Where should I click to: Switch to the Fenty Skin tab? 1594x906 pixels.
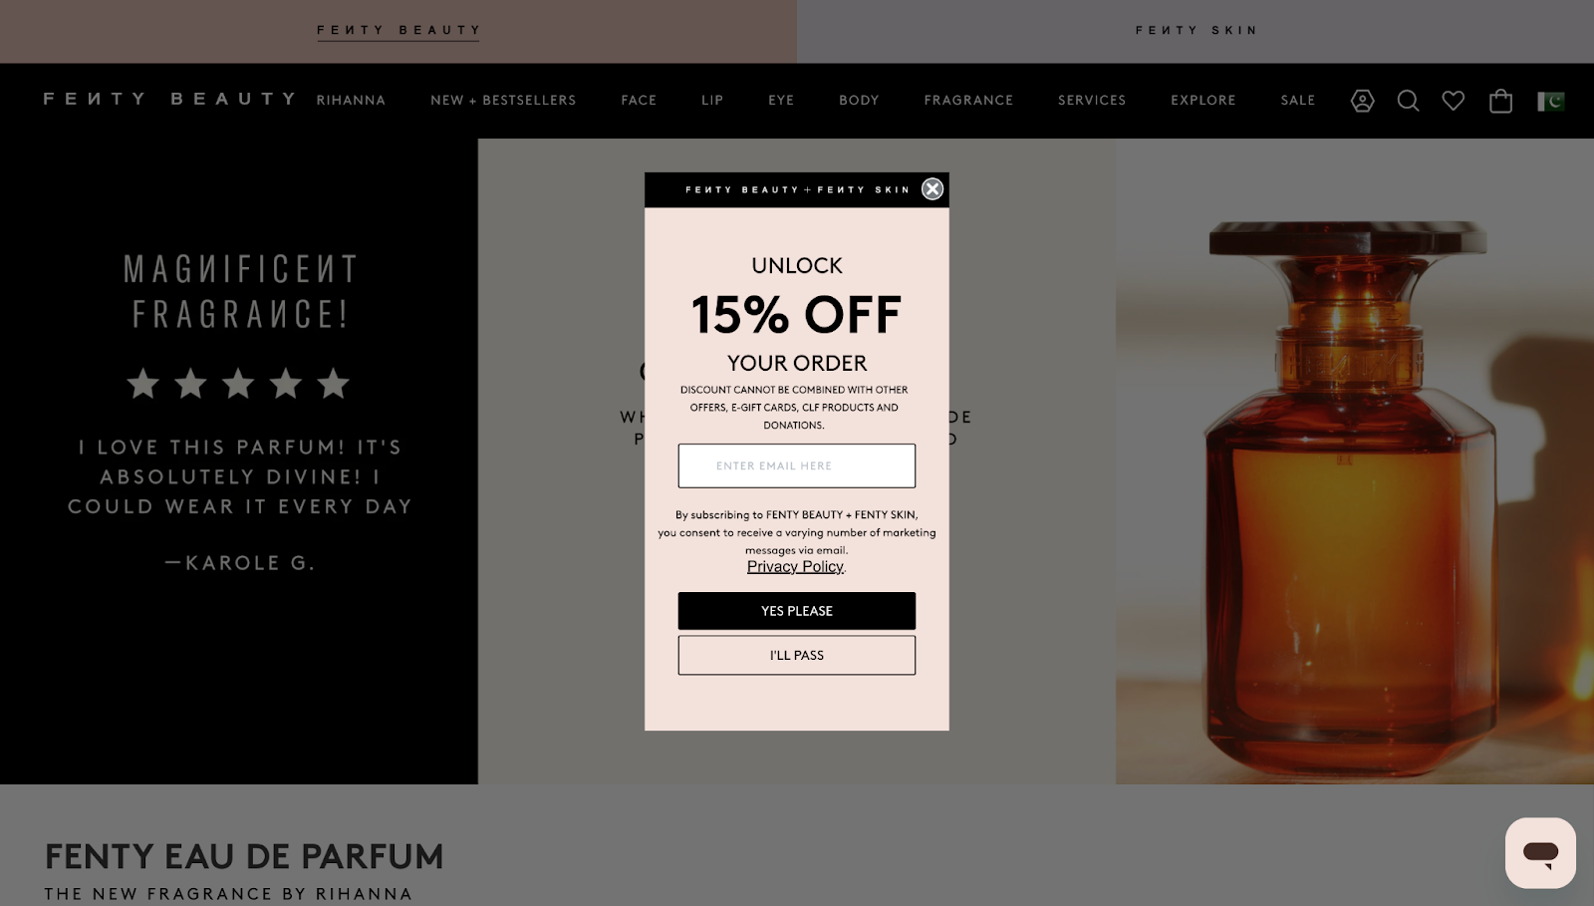tap(1195, 31)
